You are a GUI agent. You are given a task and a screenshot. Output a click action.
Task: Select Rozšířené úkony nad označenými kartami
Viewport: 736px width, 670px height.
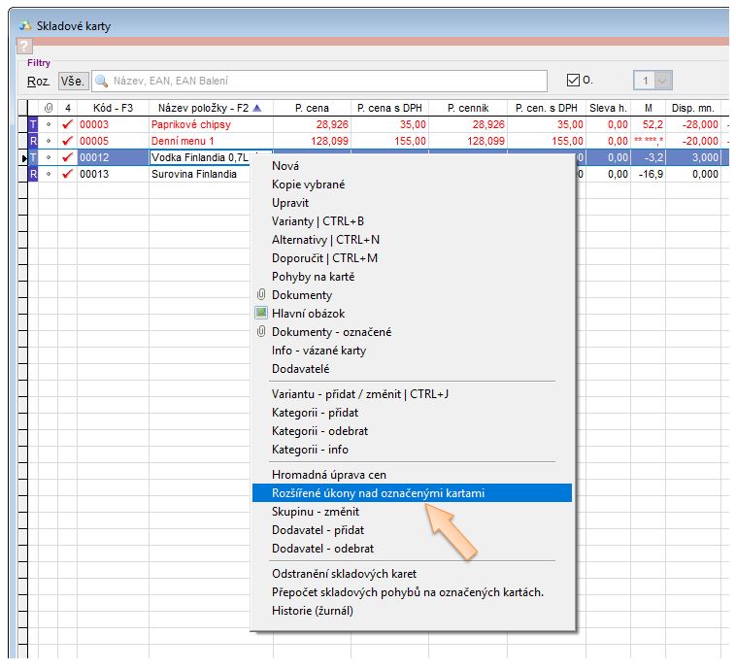378,493
